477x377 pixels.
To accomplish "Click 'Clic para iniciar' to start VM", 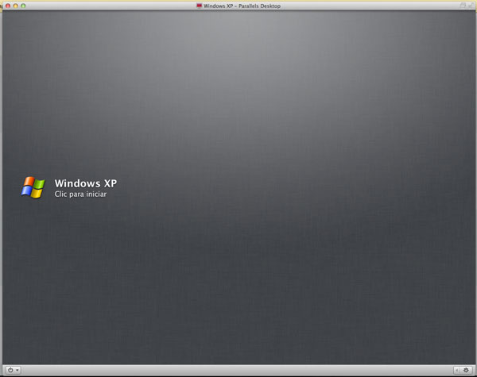I will pos(80,194).
